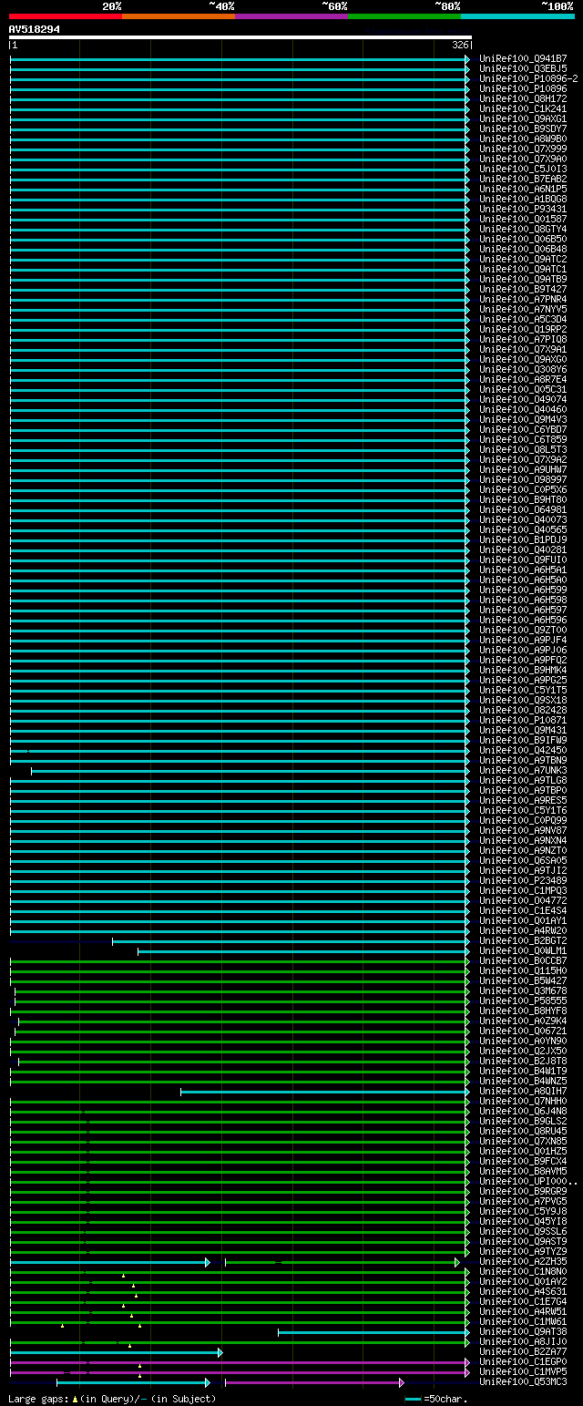Select the UniRef100_A2ZH35 label
The width and height of the screenshot is (583, 1406).
click(523, 1261)
